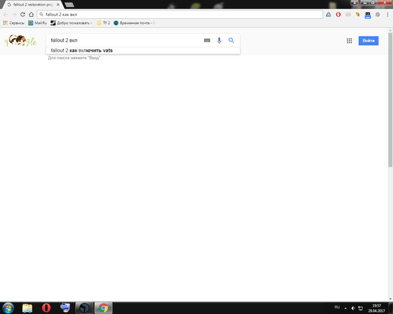Open the Сервисы apps bookmark
Screen dimensions: 393x314
click(14, 23)
